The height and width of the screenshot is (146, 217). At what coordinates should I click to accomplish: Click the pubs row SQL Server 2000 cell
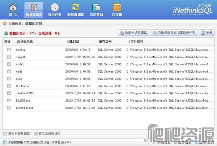(110, 79)
